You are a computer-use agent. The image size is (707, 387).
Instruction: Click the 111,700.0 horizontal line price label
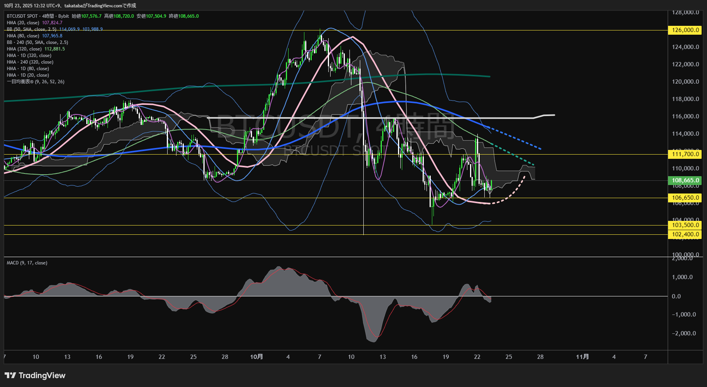pos(685,154)
